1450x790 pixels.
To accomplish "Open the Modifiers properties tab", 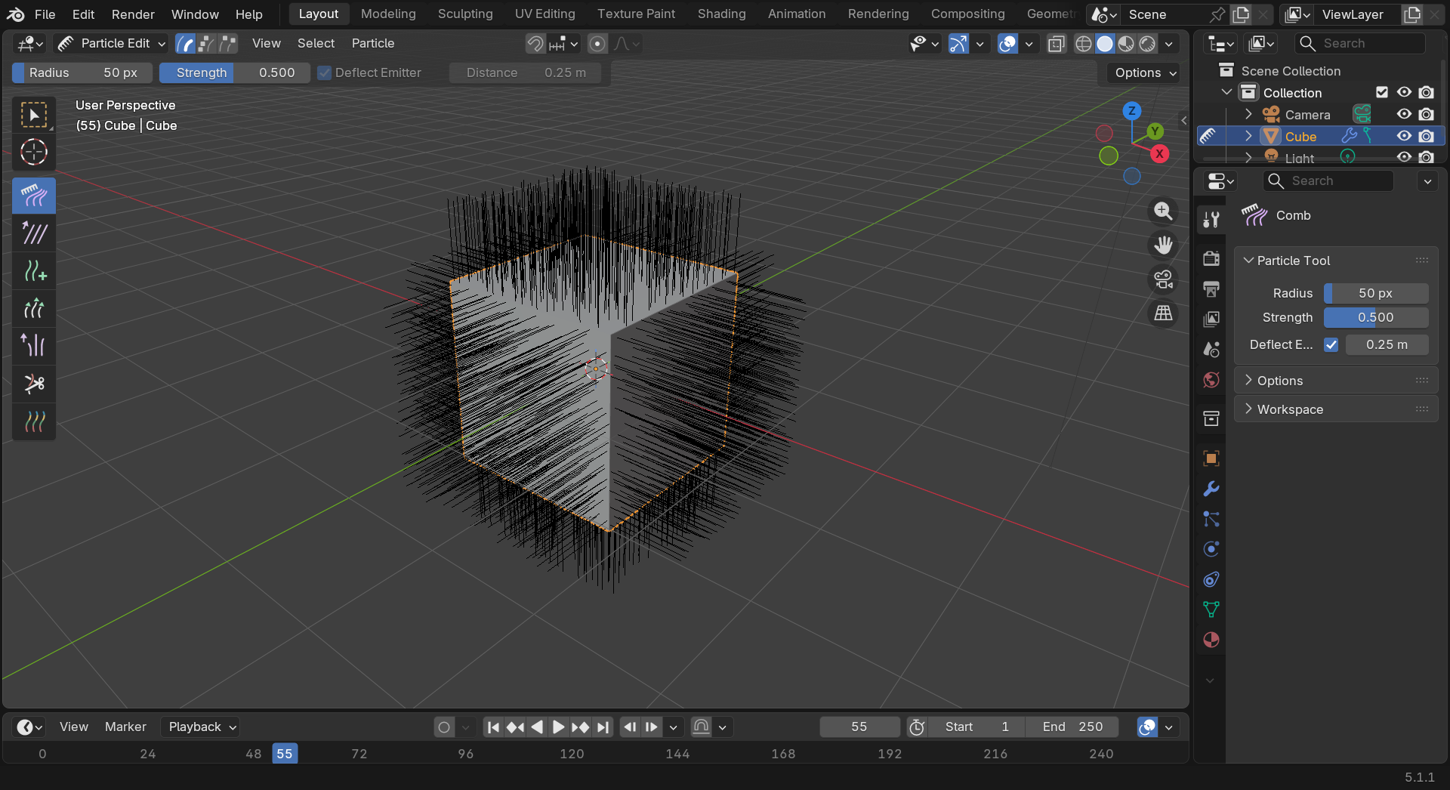I will [1211, 489].
